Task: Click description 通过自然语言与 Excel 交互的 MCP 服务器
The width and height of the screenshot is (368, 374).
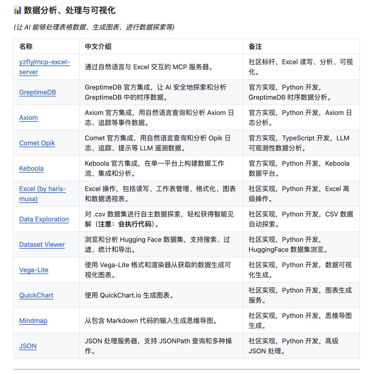Action: click(149, 67)
